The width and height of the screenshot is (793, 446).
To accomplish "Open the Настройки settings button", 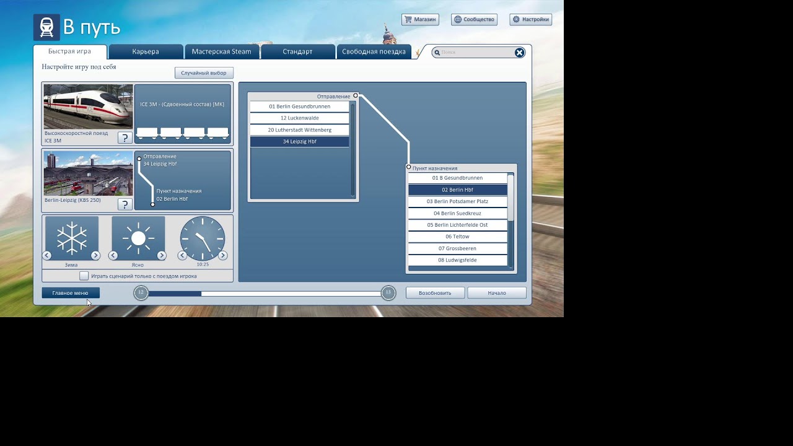I will click(530, 20).
